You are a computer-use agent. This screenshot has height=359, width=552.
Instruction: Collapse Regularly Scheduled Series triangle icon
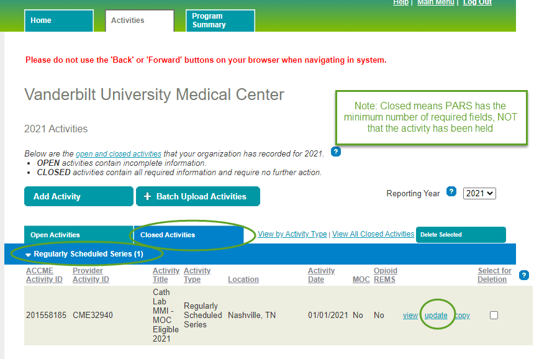coord(28,255)
